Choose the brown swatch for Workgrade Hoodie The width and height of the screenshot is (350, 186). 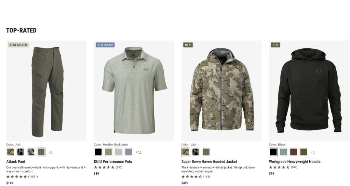point(294,152)
